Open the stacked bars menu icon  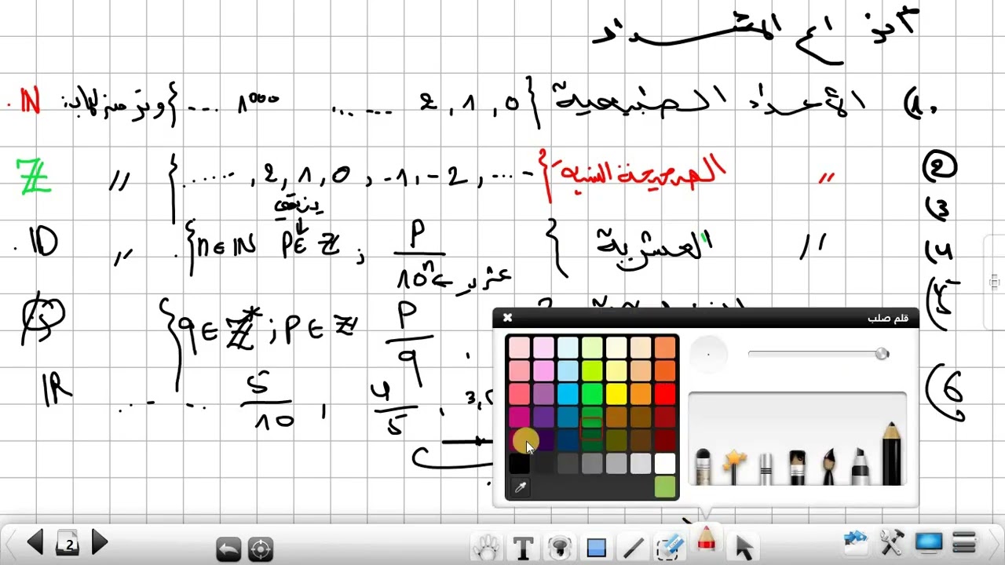tap(964, 541)
